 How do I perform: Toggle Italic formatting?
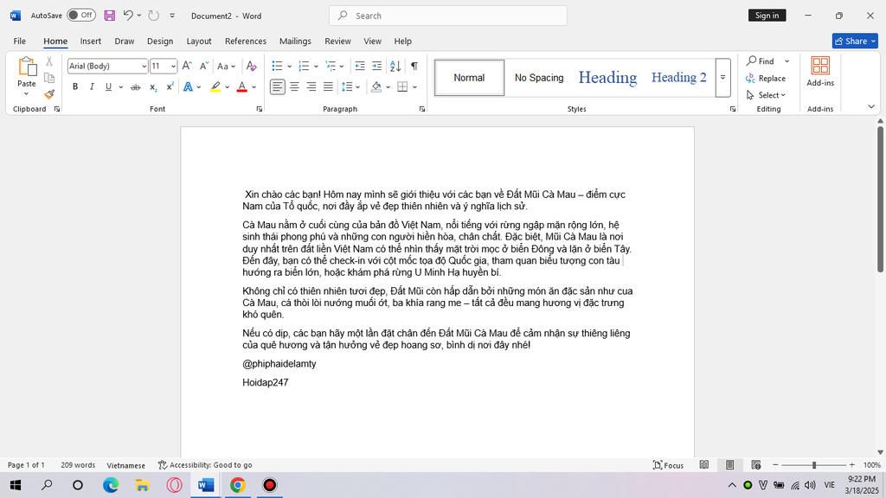92,87
